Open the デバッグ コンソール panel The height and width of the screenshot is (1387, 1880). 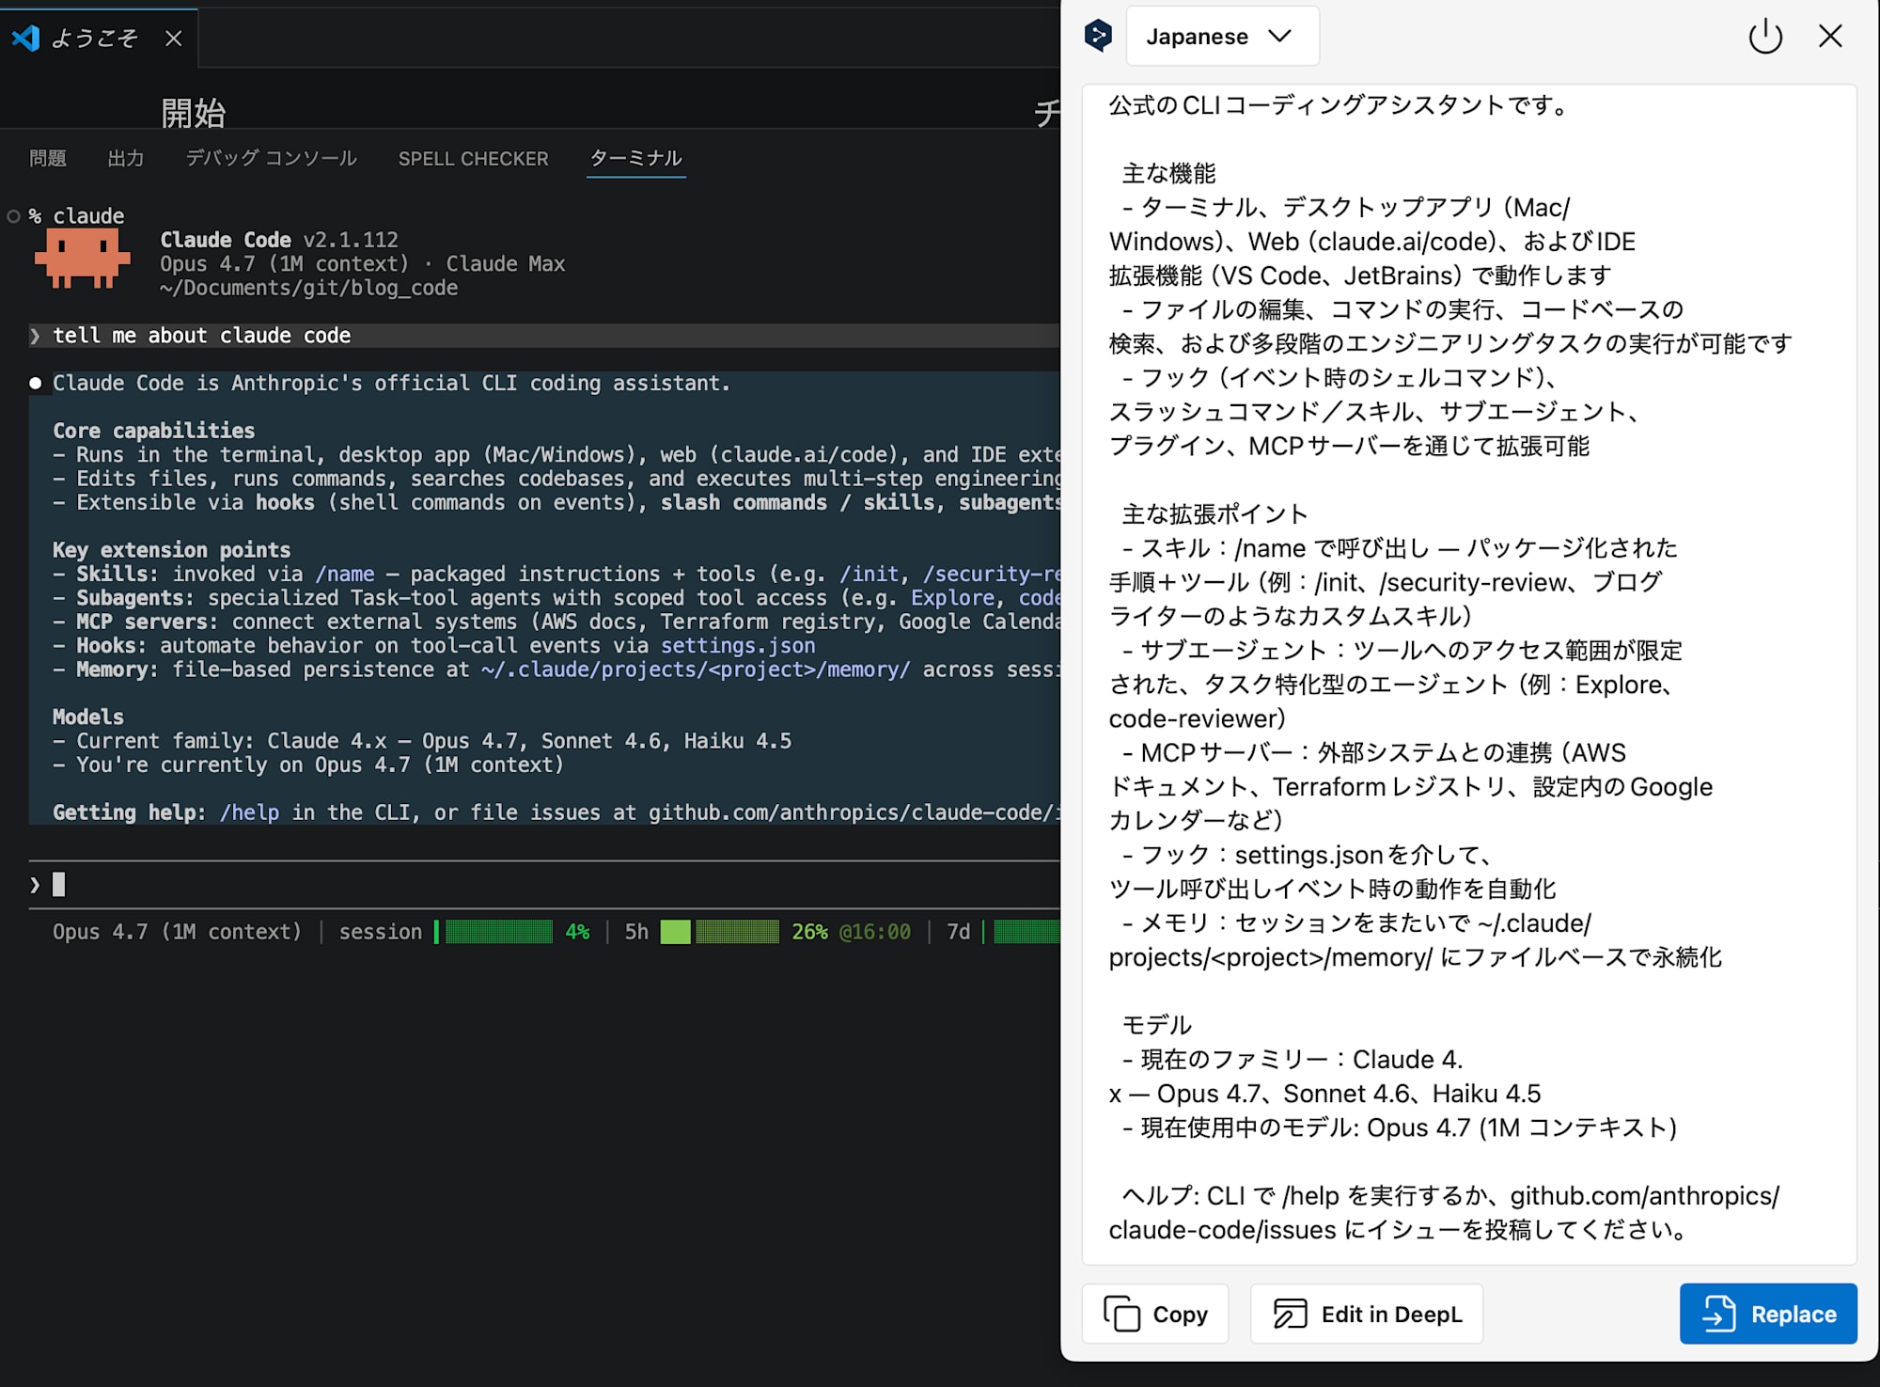click(x=271, y=158)
